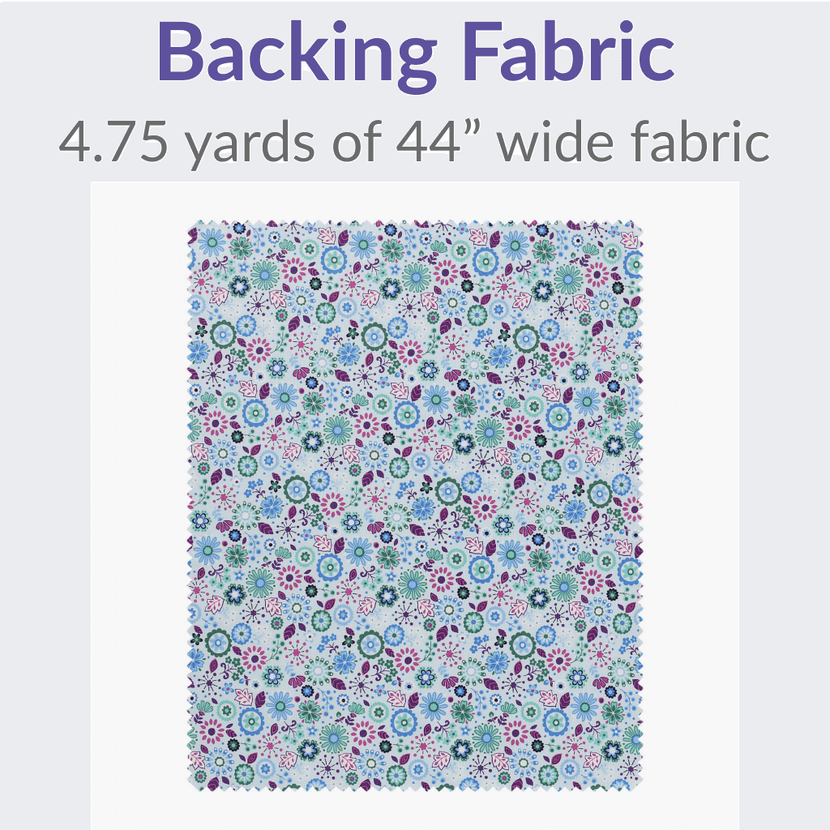Click the white margin right of the swatch
Image resolution: width=830 pixels, height=830 pixels.
click(691, 506)
